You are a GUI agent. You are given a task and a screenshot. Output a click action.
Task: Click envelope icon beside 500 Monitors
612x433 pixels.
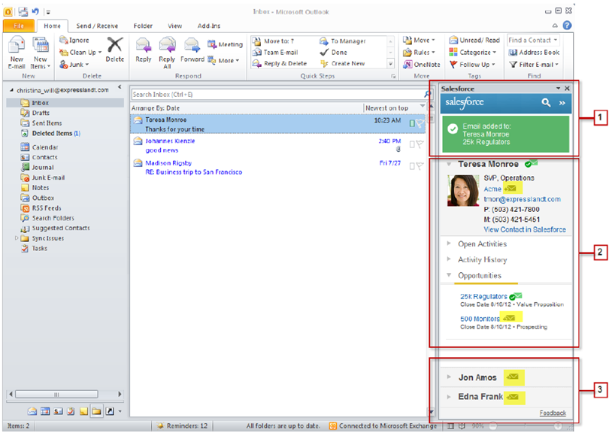(514, 319)
